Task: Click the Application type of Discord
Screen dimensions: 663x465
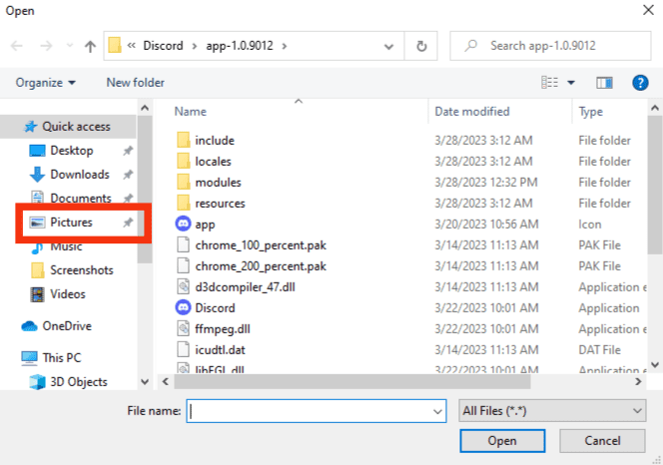Action: [x=608, y=308]
